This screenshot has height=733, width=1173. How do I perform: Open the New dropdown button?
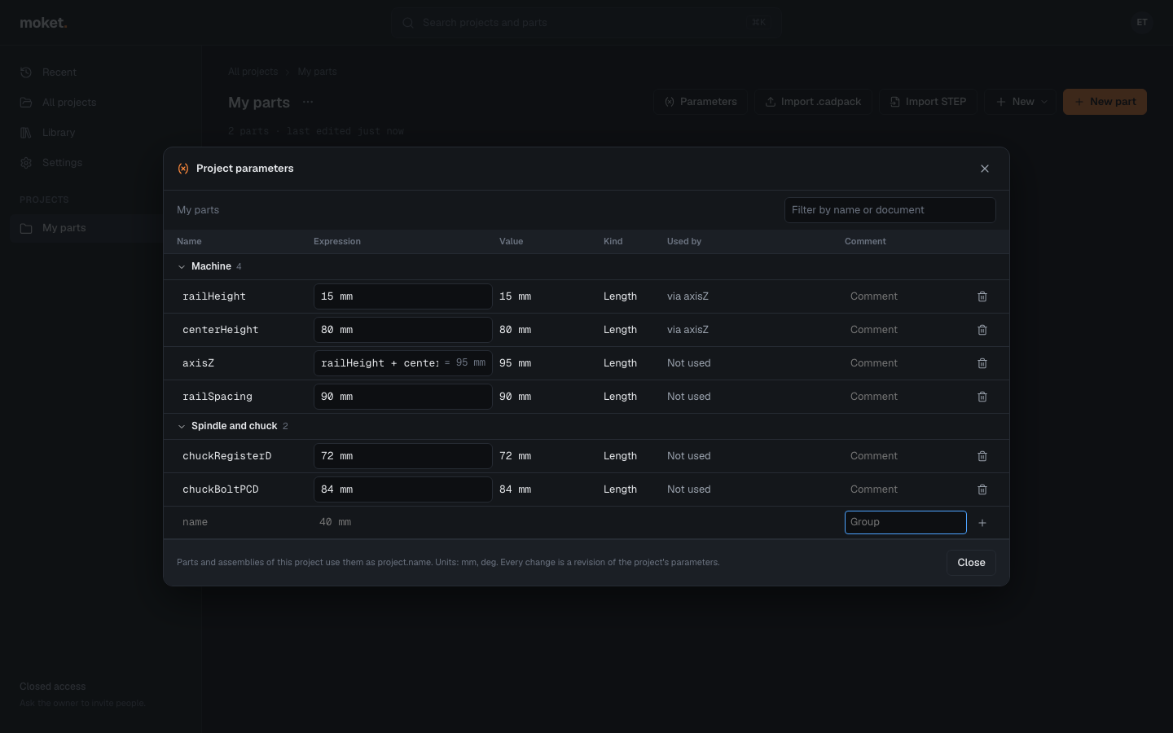tap(1021, 102)
